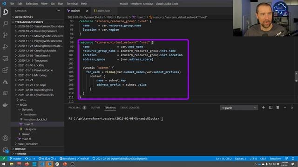Add a new terminal with plus icon

[263, 108]
